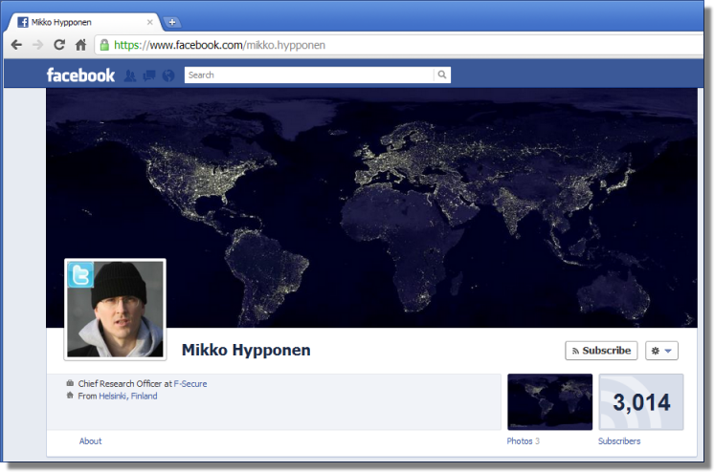
Task: Close the Mikko Hypponen browser tab
Action: pyautogui.click(x=150, y=22)
